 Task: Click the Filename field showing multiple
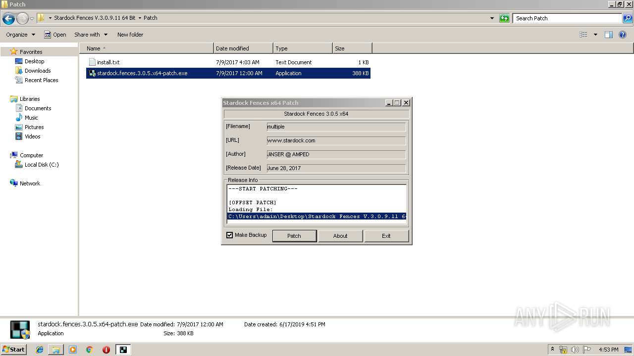click(336, 127)
